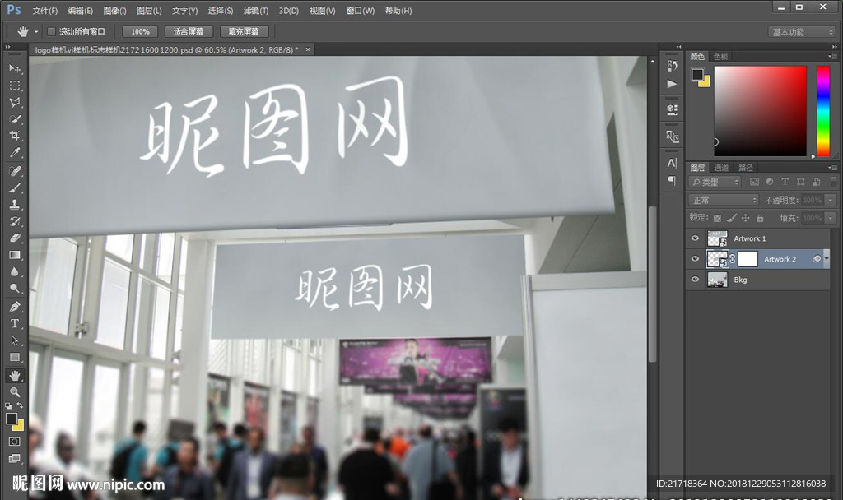The image size is (843, 500).
Task: Open the Paragraph panel icon
Action: tap(672, 180)
